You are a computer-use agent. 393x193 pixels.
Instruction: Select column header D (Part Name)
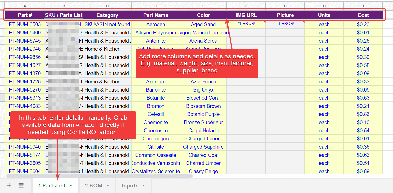click(156, 5)
